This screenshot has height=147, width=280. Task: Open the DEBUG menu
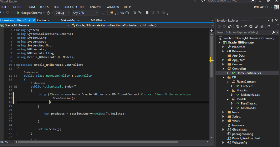[18, 7]
